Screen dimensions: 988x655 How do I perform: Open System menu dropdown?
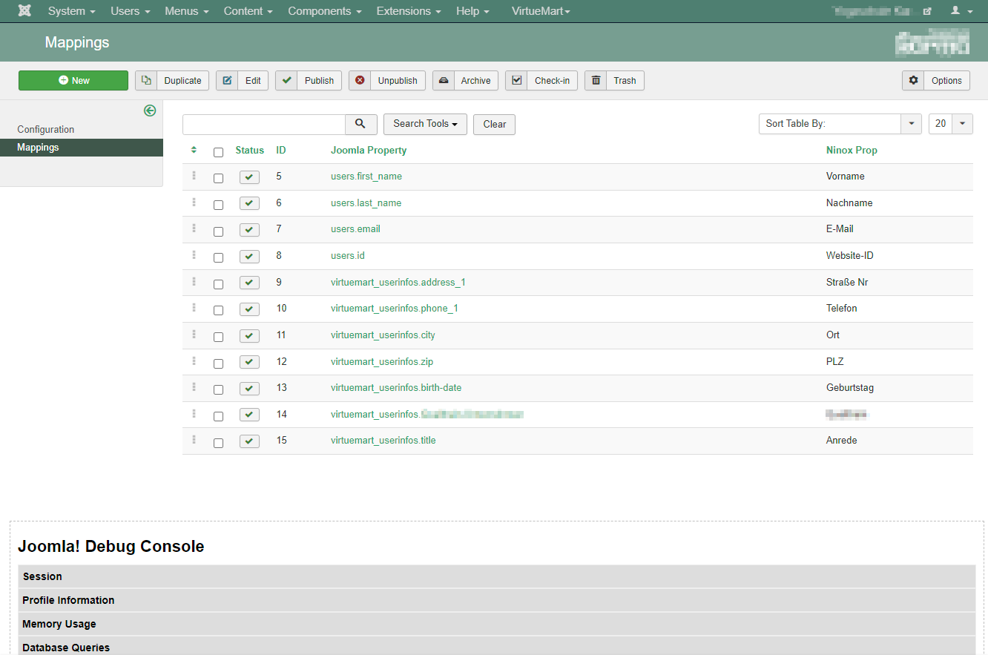click(x=72, y=11)
